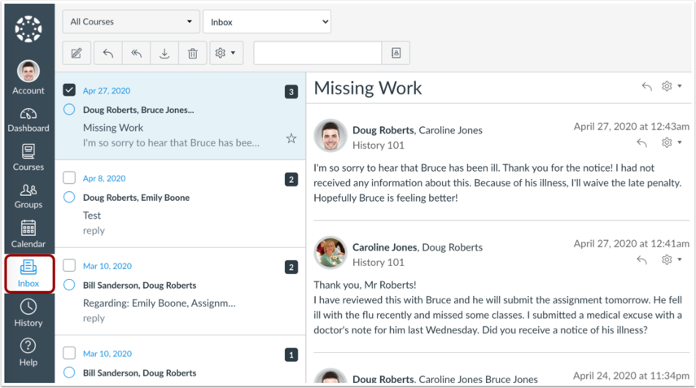This screenshot has width=696, height=388.
Task: Click Doug Roberts, Bruce Jones... participants text
Action: coord(138,110)
